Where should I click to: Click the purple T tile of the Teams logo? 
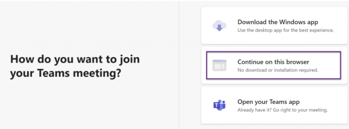tap(217, 106)
